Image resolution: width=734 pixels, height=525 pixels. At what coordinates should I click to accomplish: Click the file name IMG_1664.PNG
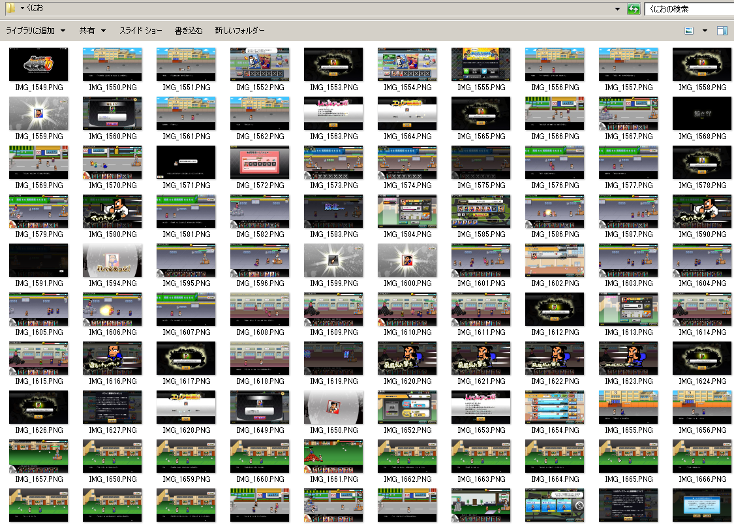(x=555, y=479)
